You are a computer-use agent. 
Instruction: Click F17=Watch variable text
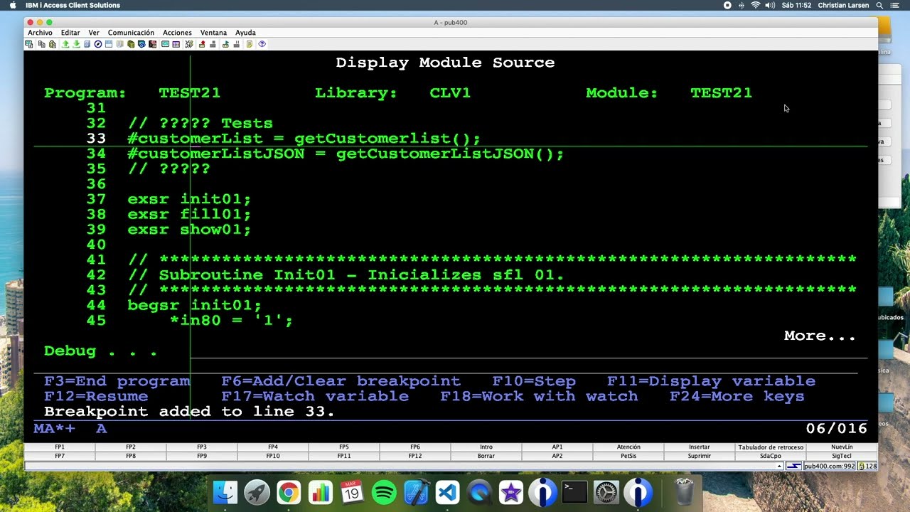tap(315, 396)
